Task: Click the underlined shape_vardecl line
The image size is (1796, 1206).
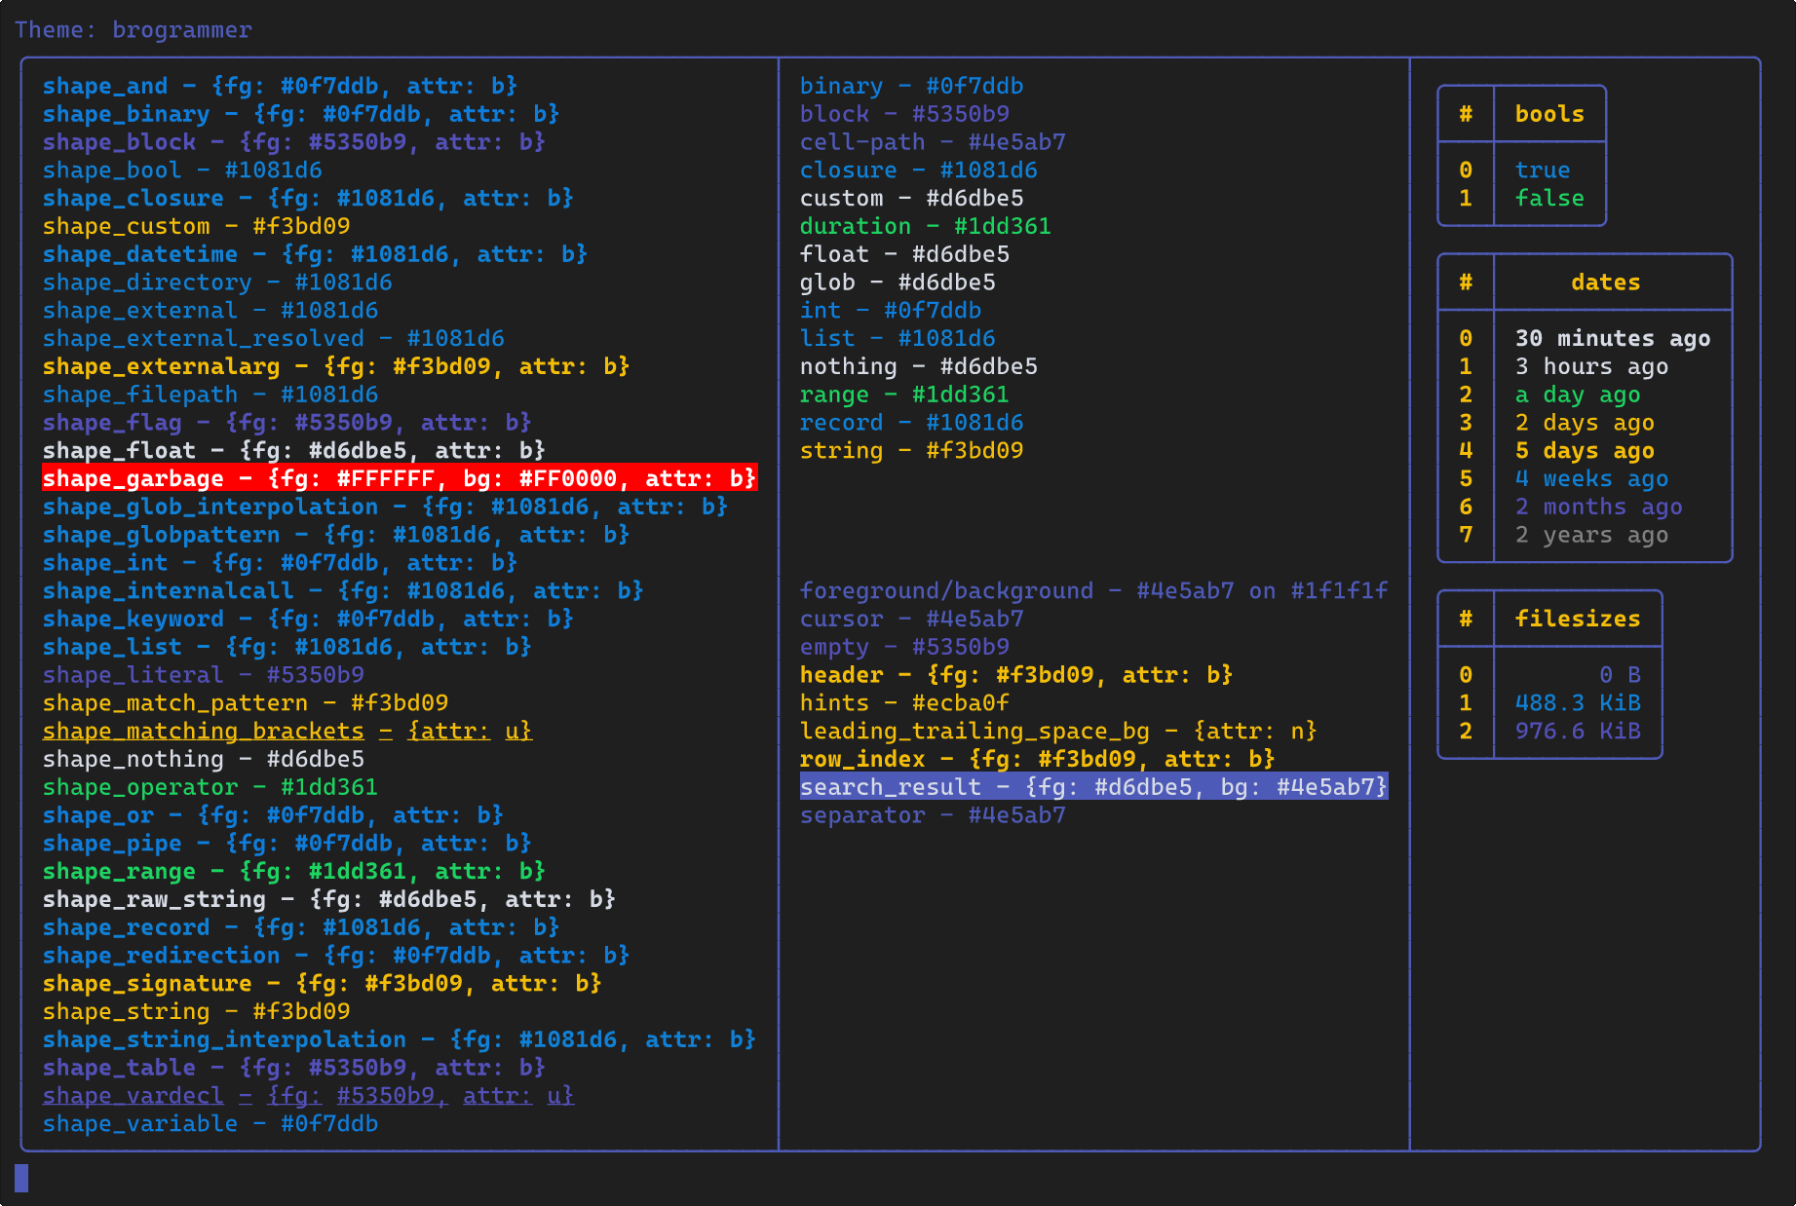Action: (308, 1096)
